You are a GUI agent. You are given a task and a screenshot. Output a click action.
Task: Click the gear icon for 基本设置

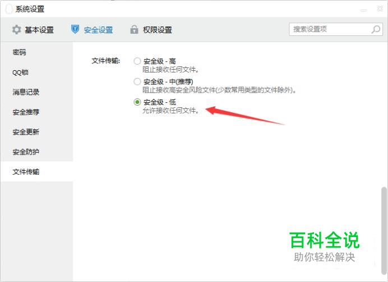17,30
